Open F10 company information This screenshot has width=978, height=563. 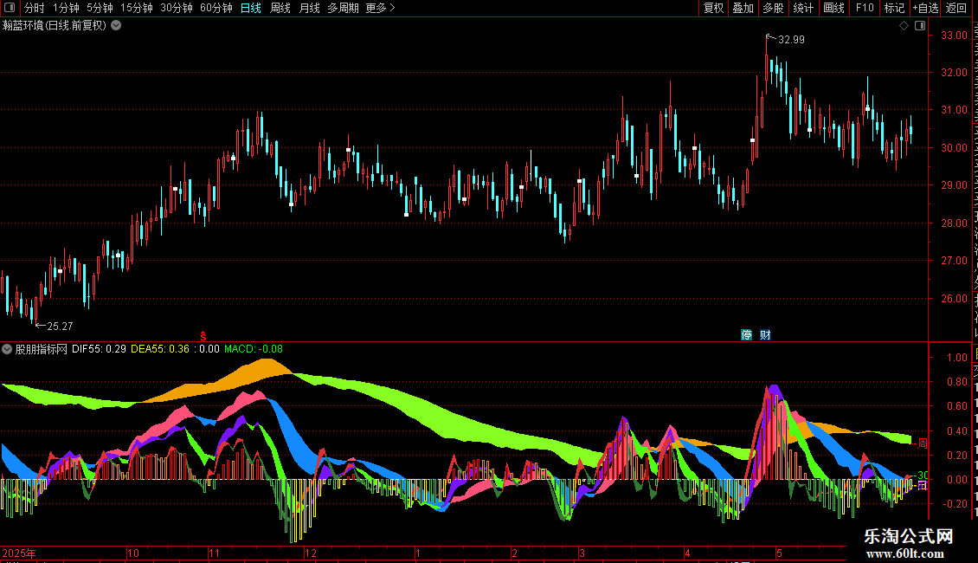tap(865, 8)
